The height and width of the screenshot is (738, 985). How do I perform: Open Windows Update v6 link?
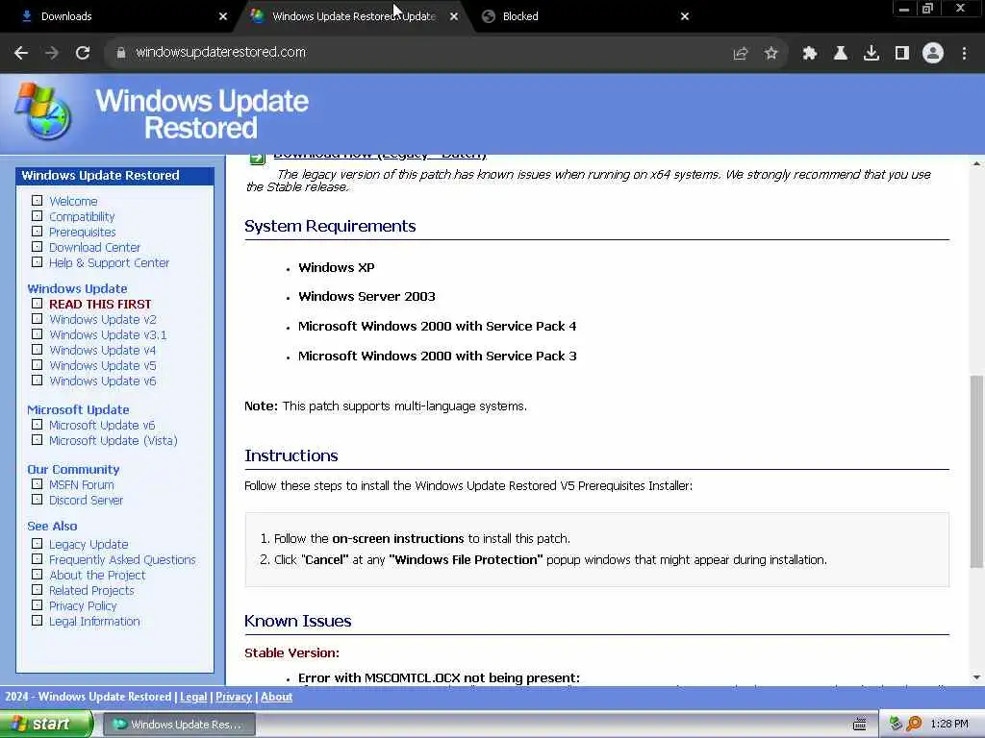[x=103, y=381]
